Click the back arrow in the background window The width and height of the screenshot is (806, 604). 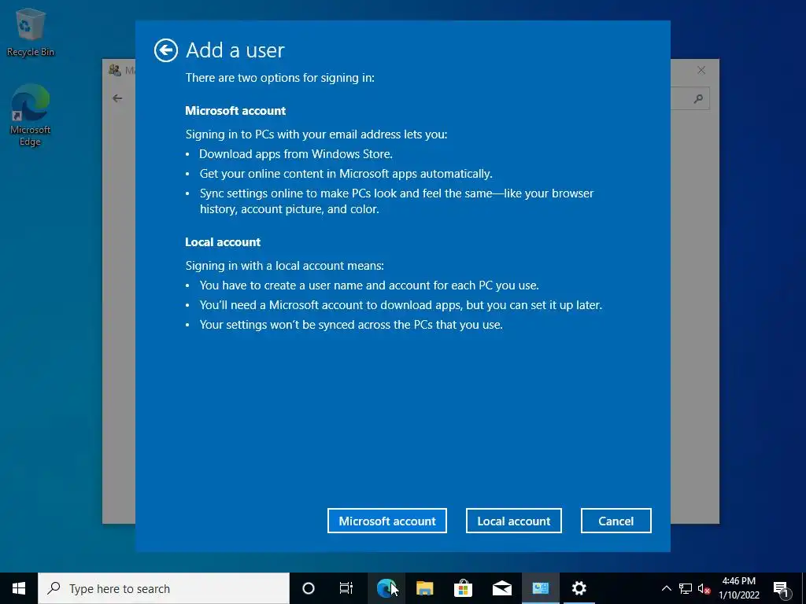click(118, 98)
